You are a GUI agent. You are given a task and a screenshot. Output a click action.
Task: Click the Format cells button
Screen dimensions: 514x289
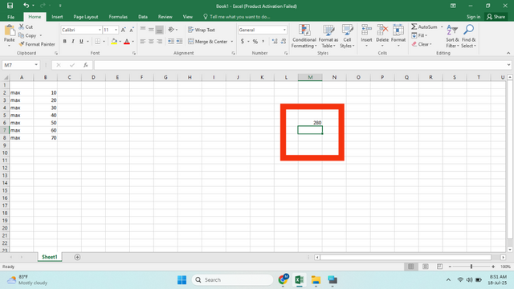pos(398,35)
